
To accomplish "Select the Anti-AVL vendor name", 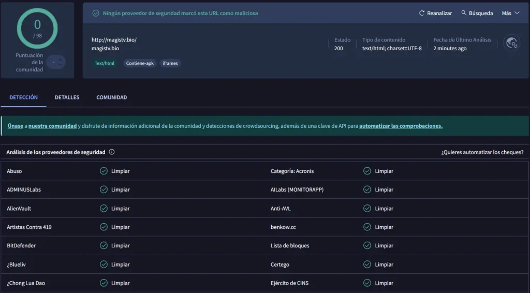I will point(281,209).
